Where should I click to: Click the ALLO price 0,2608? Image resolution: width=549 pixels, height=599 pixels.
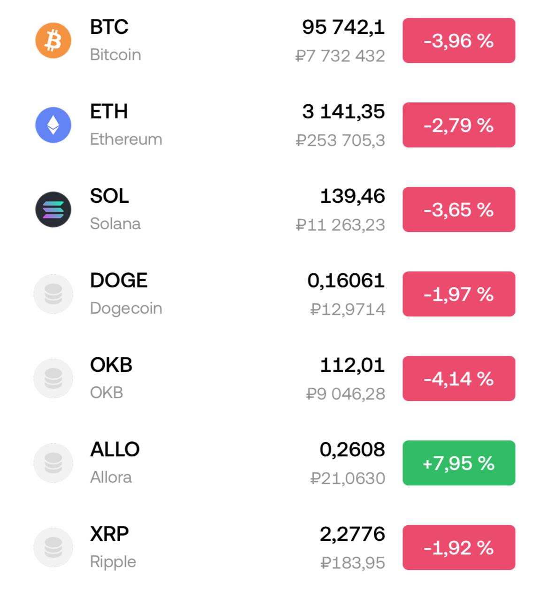(352, 450)
